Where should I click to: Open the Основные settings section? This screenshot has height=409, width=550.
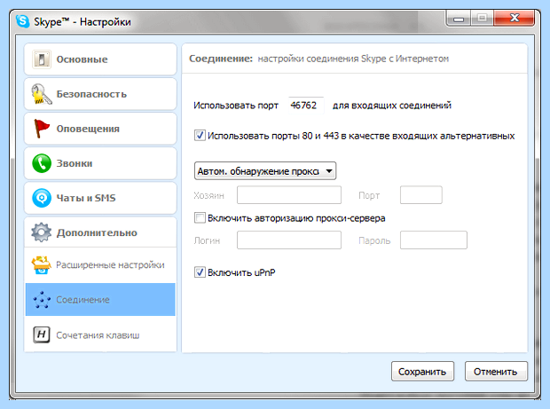[x=100, y=59]
